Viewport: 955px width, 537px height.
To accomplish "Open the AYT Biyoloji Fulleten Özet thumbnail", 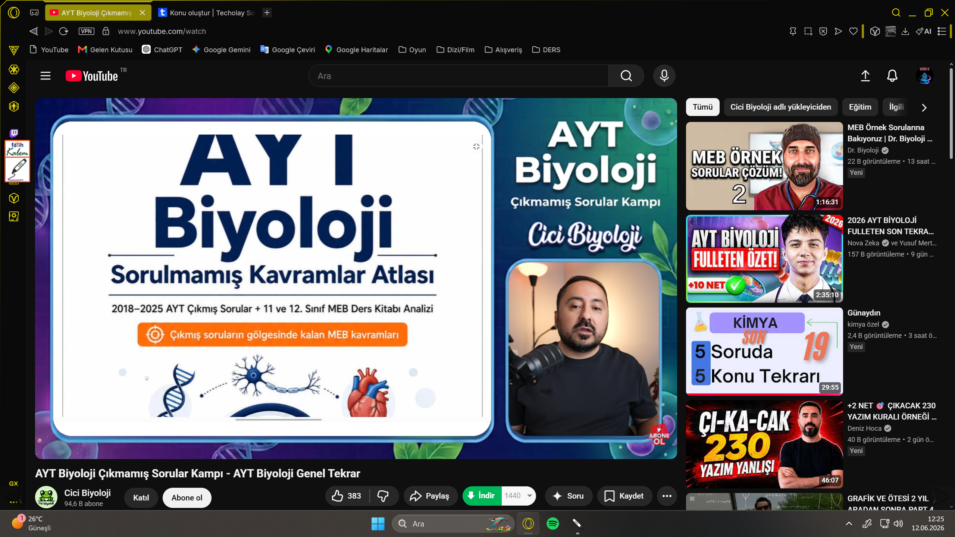I will 764,259.
